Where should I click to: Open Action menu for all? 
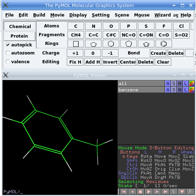point(168,83)
